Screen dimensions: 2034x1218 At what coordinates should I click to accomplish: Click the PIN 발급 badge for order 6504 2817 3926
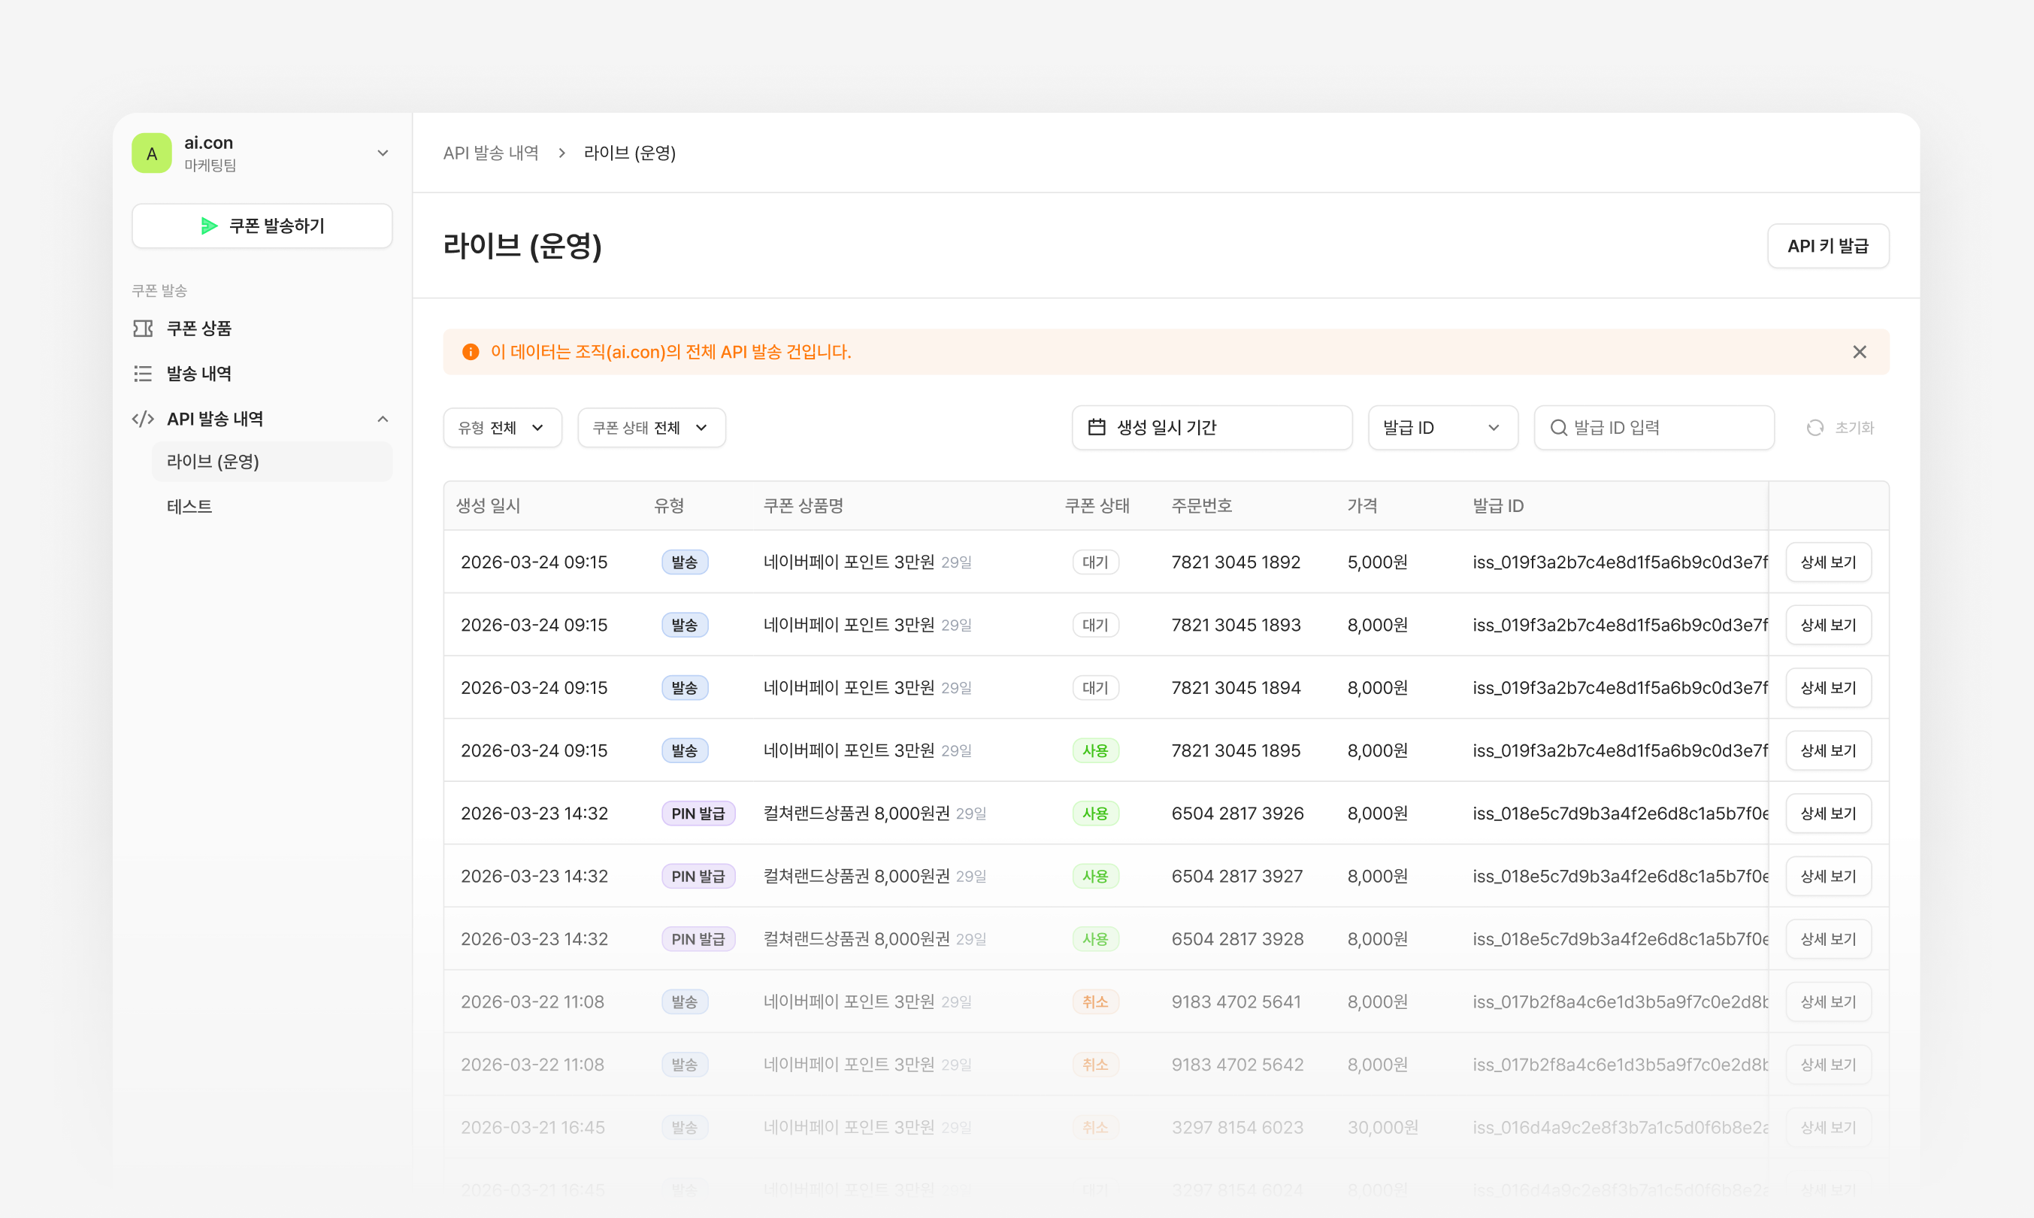coord(698,814)
